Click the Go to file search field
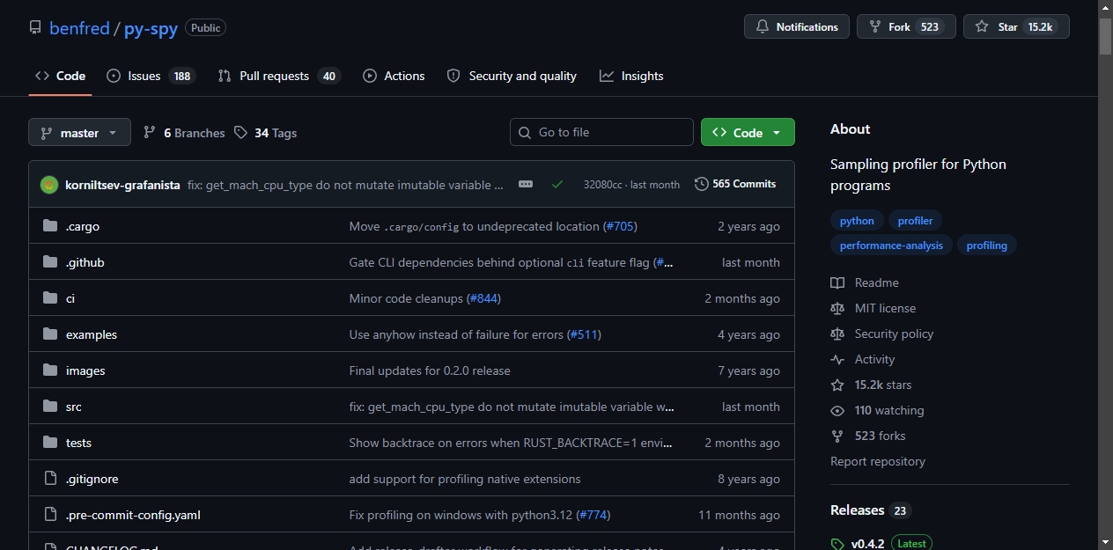This screenshot has width=1113, height=550. click(601, 132)
